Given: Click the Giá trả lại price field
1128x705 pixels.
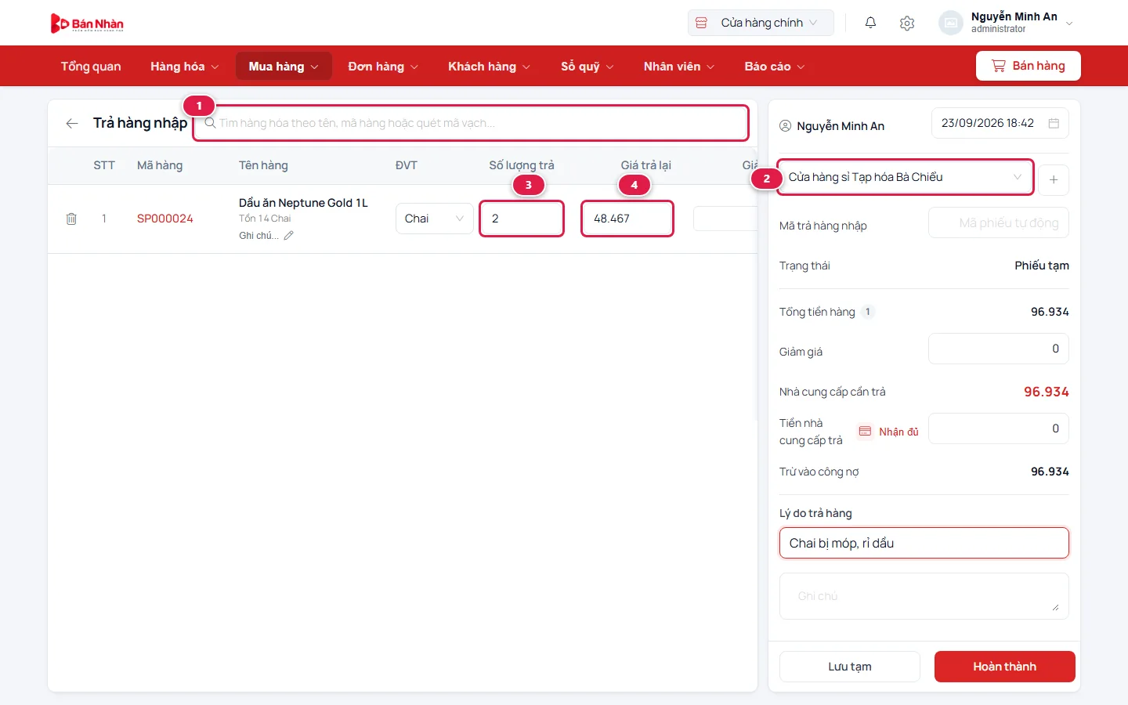Looking at the screenshot, I should coord(627,219).
